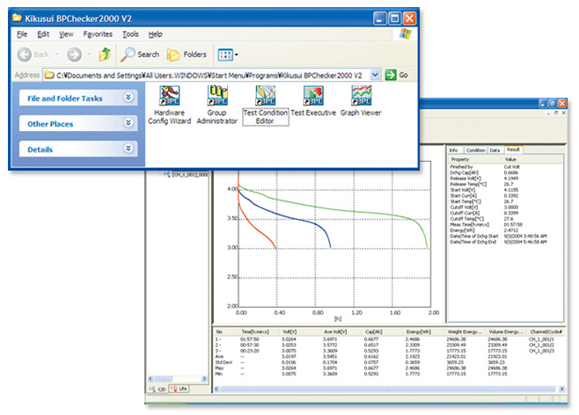This screenshot has width=579, height=415.
Task: Launch the Test Executive shortcut
Action: click(312, 104)
